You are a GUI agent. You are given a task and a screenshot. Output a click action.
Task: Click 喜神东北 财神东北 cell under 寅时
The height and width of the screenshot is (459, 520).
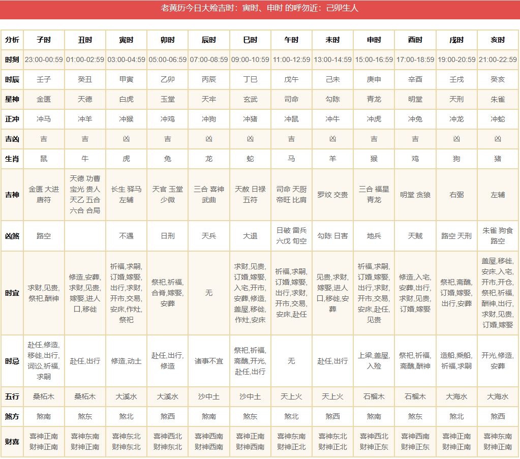tap(127, 442)
